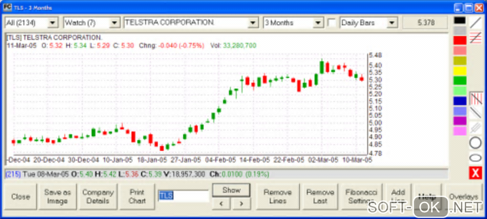Pick the purple color swatch

460,121
